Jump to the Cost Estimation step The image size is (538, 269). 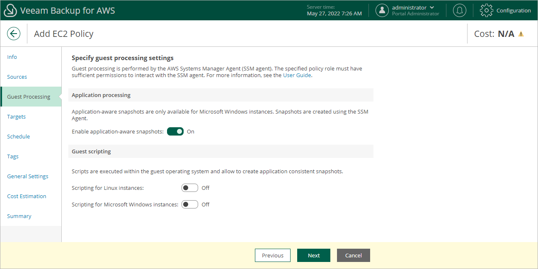[x=27, y=196]
